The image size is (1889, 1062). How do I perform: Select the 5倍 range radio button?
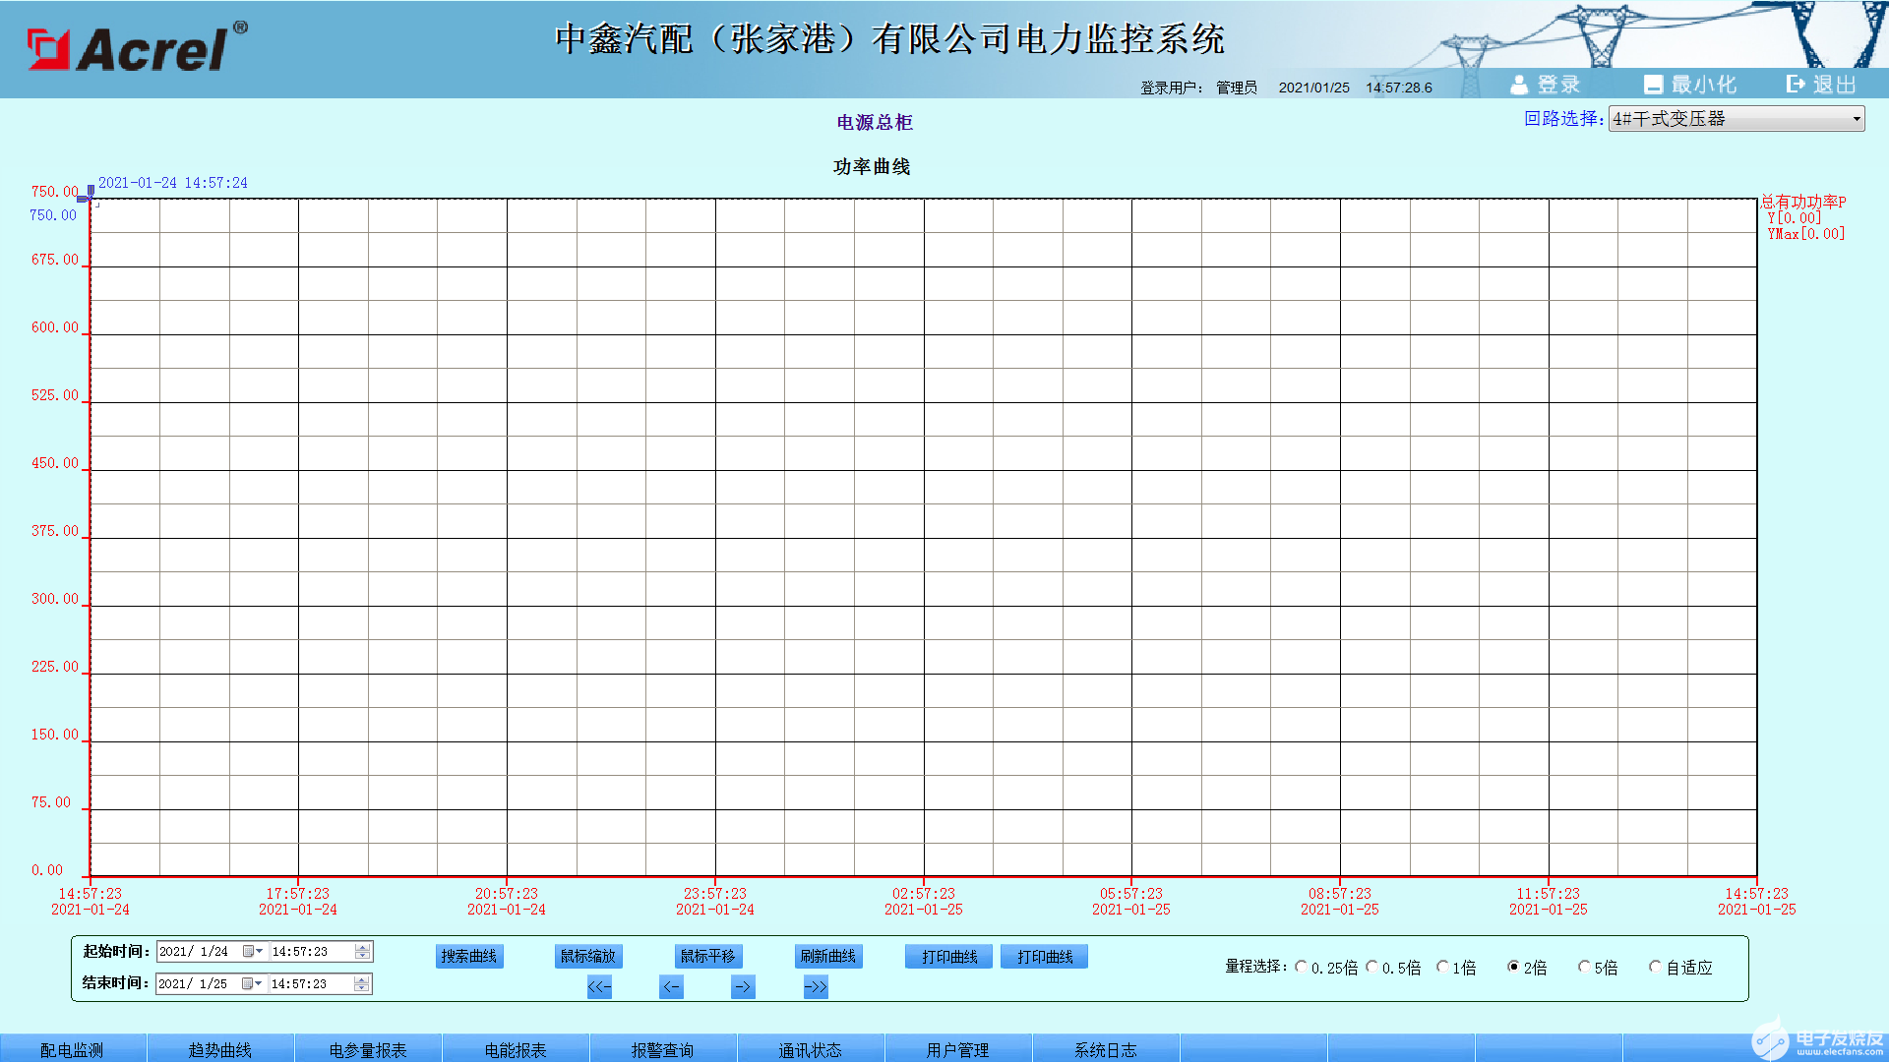point(1584,968)
